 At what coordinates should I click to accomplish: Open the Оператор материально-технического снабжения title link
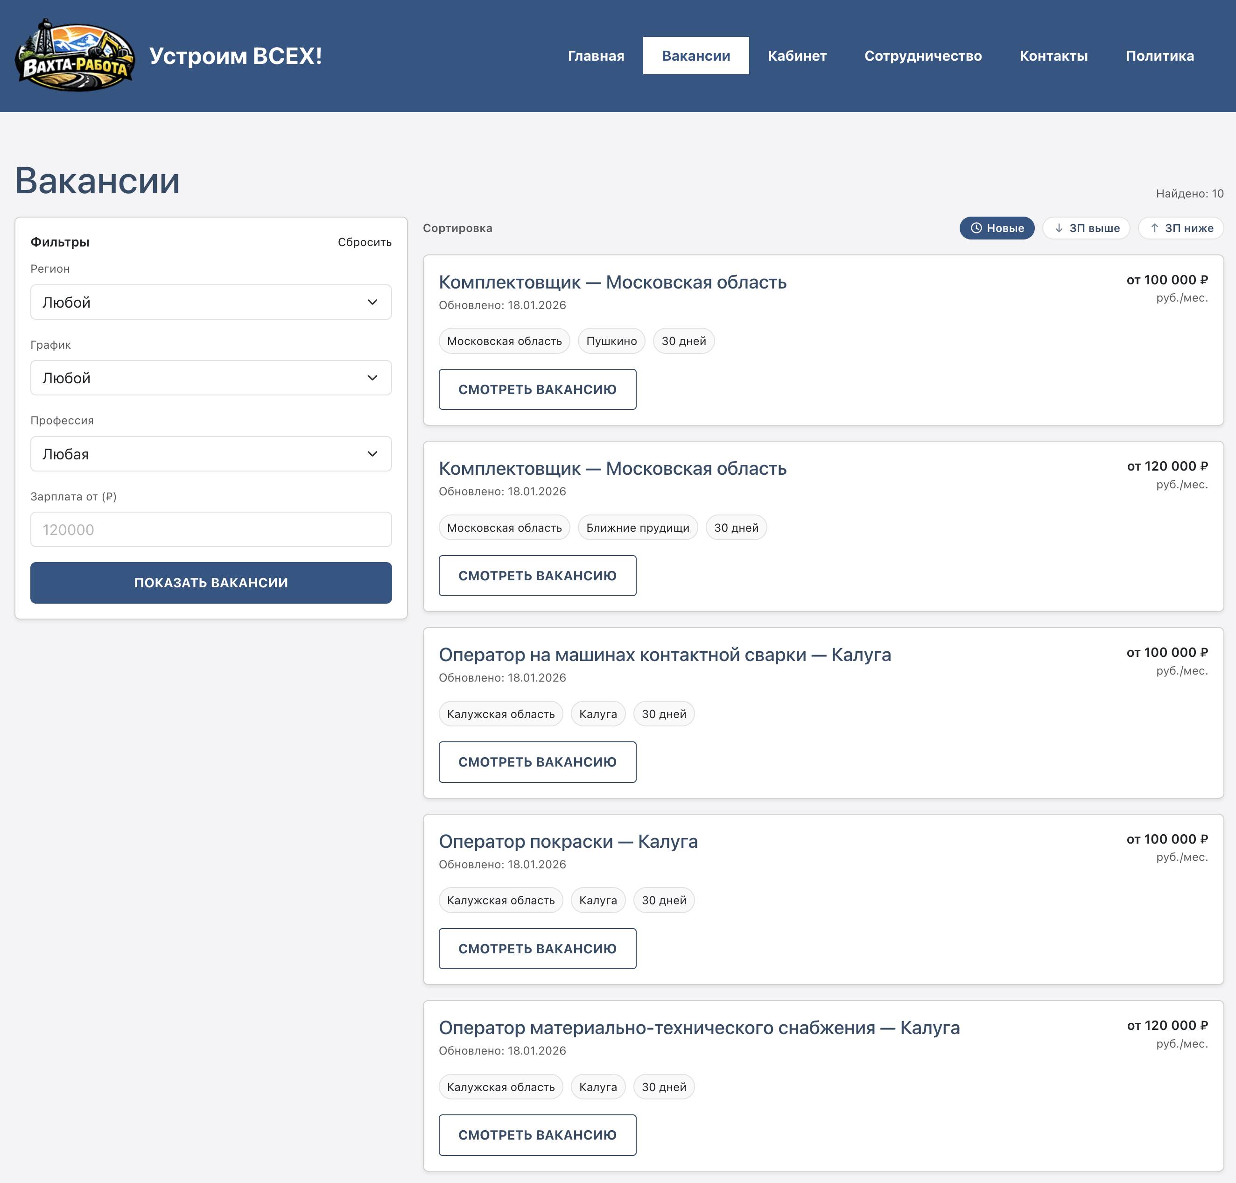click(x=699, y=1027)
